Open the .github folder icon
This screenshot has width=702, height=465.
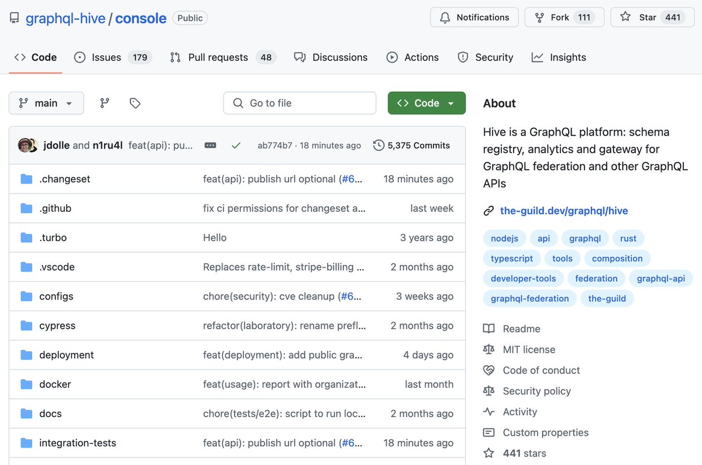pyautogui.click(x=26, y=208)
